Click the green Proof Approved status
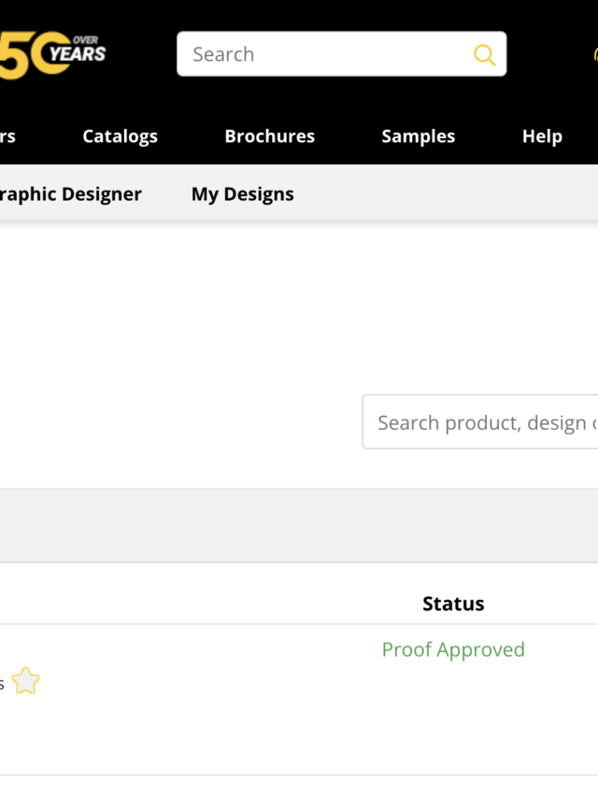Screen dimensions: 598x797 [x=453, y=649]
